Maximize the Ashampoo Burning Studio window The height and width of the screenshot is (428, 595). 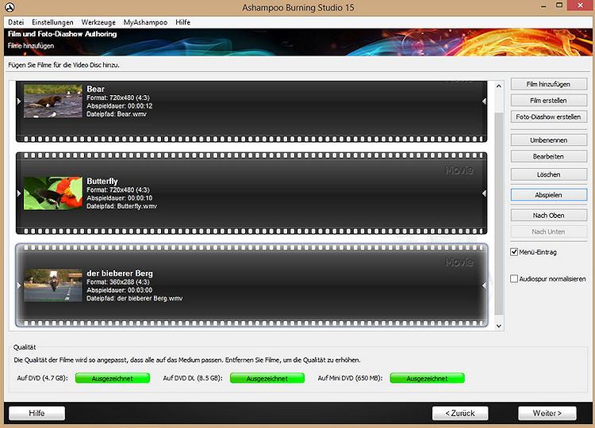559,6
